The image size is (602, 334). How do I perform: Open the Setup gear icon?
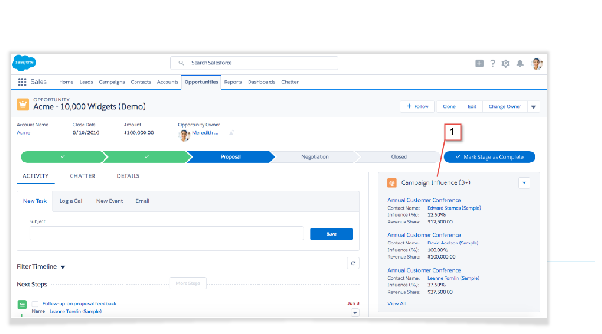pyautogui.click(x=505, y=63)
